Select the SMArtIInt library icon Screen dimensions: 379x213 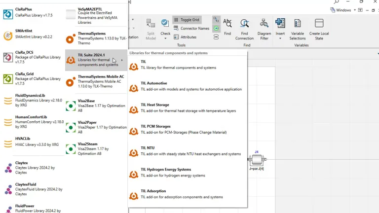tap(8, 35)
